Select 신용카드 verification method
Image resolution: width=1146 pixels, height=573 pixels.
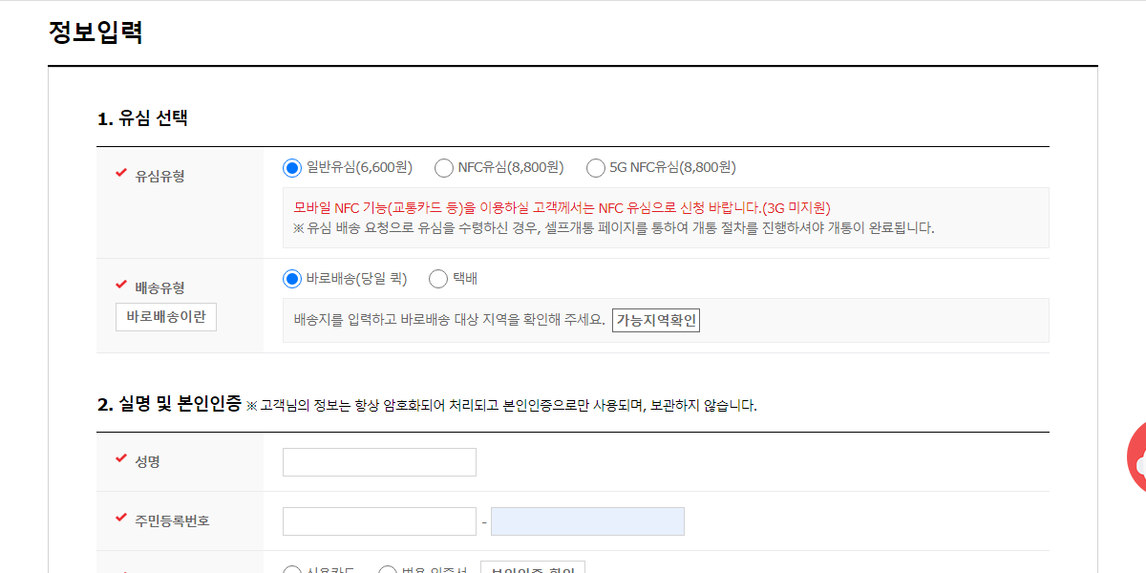point(292,570)
